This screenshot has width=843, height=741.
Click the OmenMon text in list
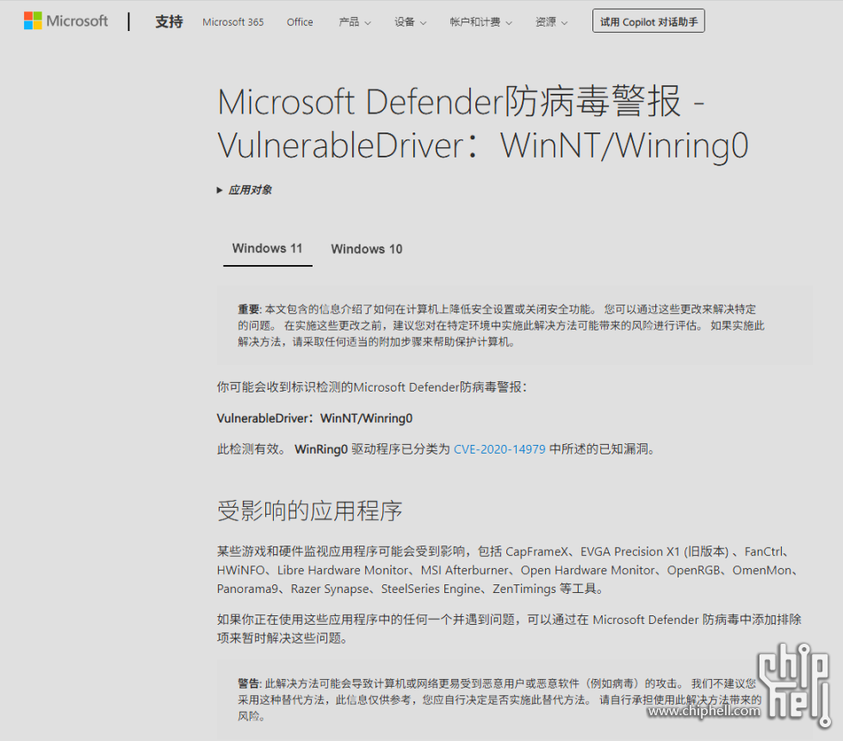click(x=762, y=570)
